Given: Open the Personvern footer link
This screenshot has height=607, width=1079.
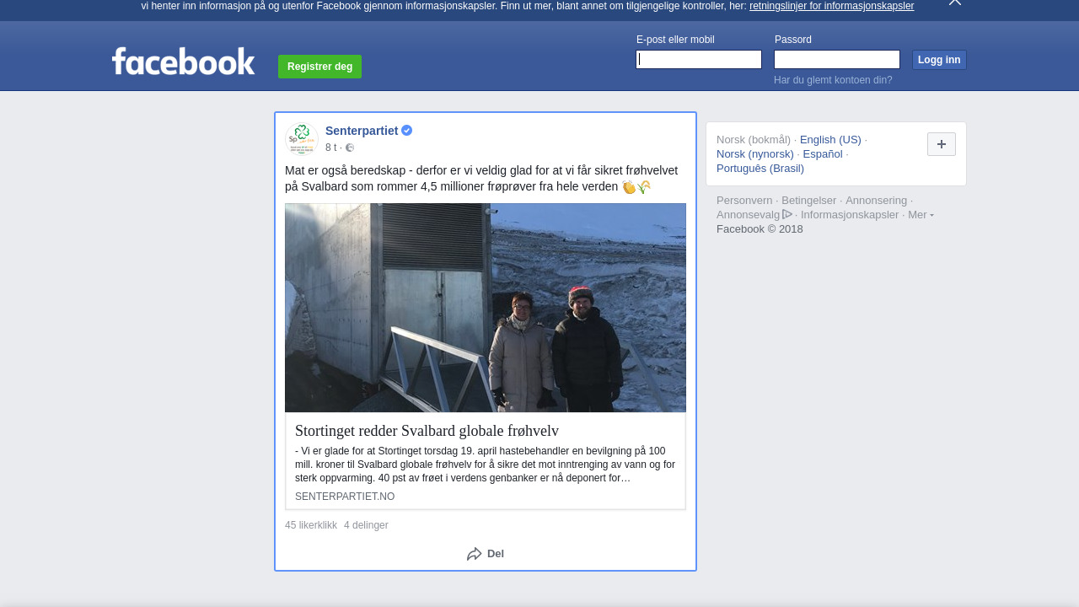Looking at the screenshot, I should click(x=744, y=201).
